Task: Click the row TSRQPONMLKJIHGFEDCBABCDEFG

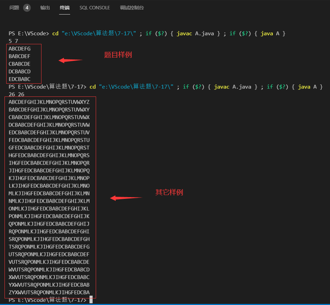Action: point(49,247)
